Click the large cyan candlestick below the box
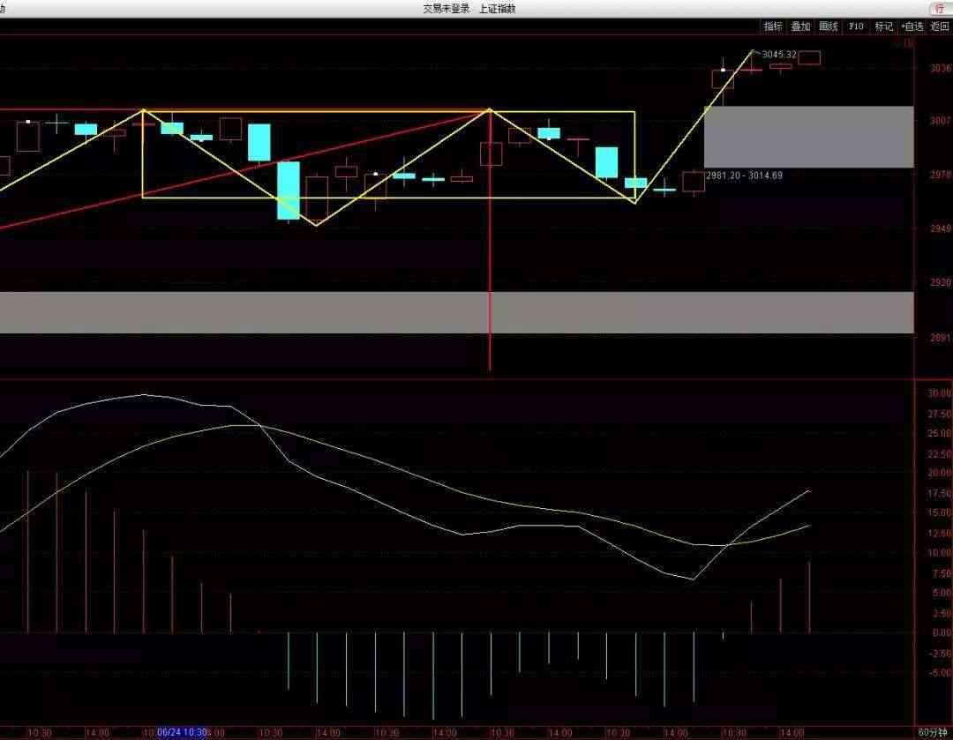This screenshot has width=953, height=740. coord(289,190)
